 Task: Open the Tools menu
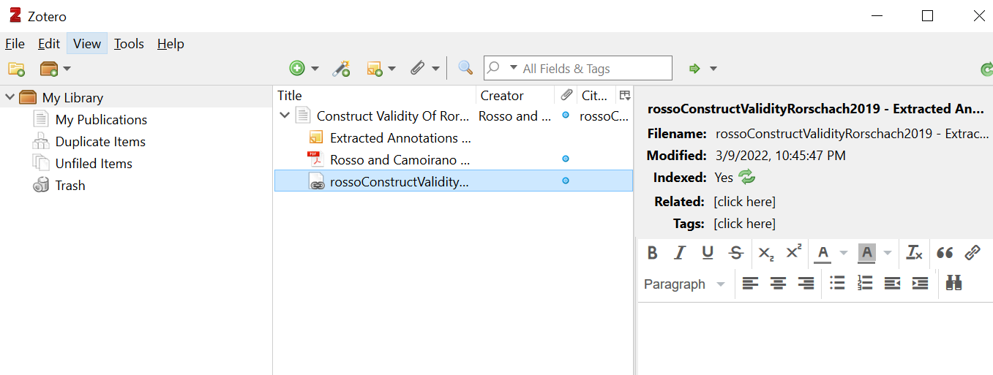coord(129,44)
